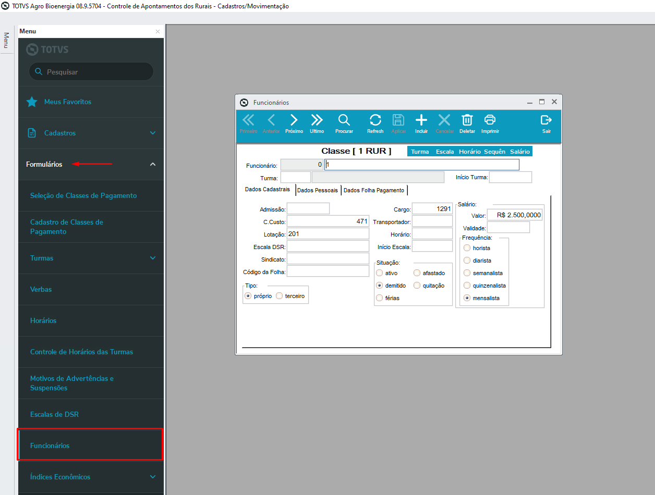Viewport: 655px width, 495px height.
Task: Expand the Índices Econômicos submenu
Action: tap(153, 477)
